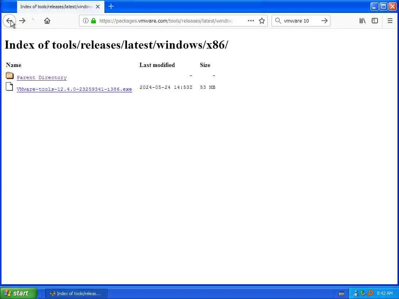The height and width of the screenshot is (299, 399).
Task: Click the orange magnifier tray icon
Action: click(x=370, y=294)
